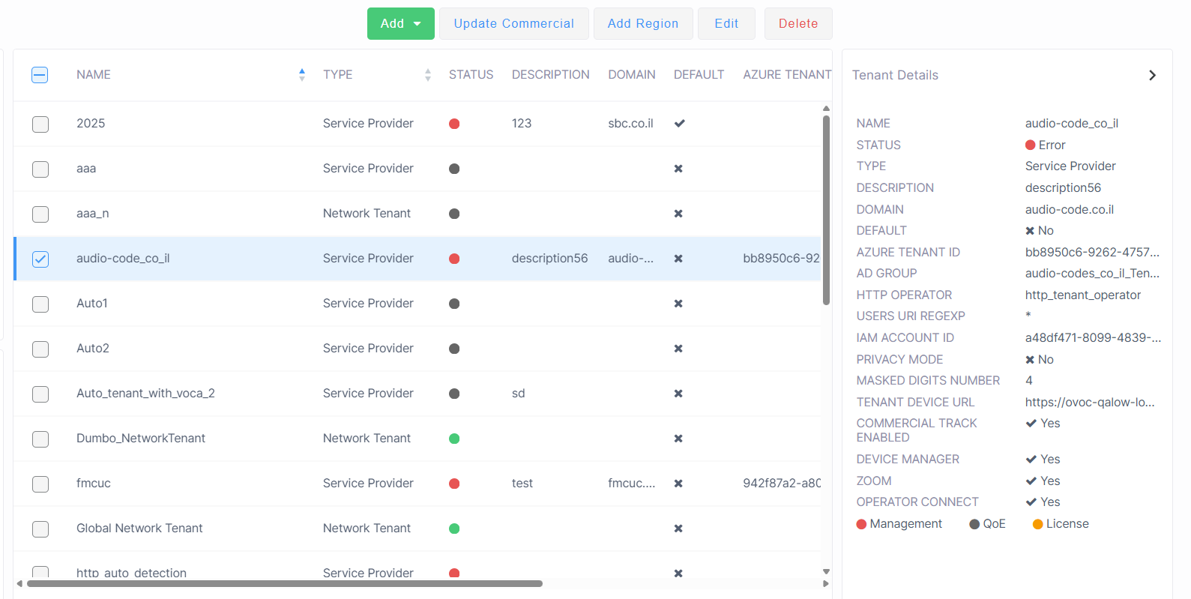
Task: Click the red status dot for tenant 2025
Action: (454, 124)
